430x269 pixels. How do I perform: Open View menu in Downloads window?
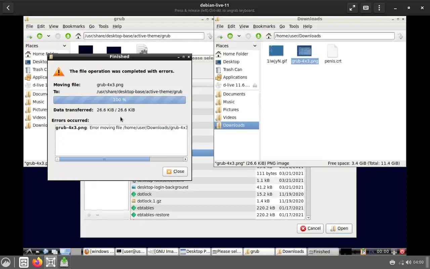244,26
